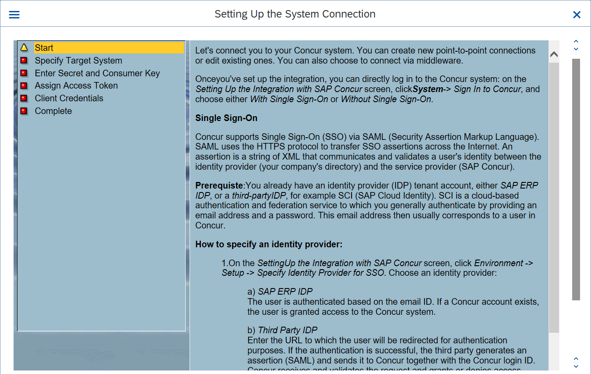Click the red status icon beside Assign Access Token
This screenshot has height=374, width=591.
(x=24, y=85)
